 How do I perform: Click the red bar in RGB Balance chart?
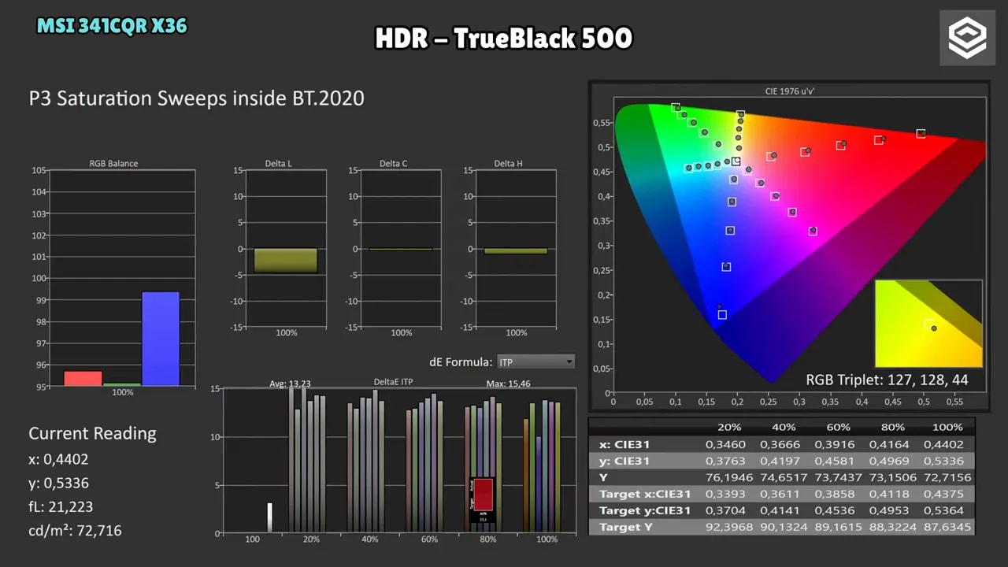tap(83, 379)
